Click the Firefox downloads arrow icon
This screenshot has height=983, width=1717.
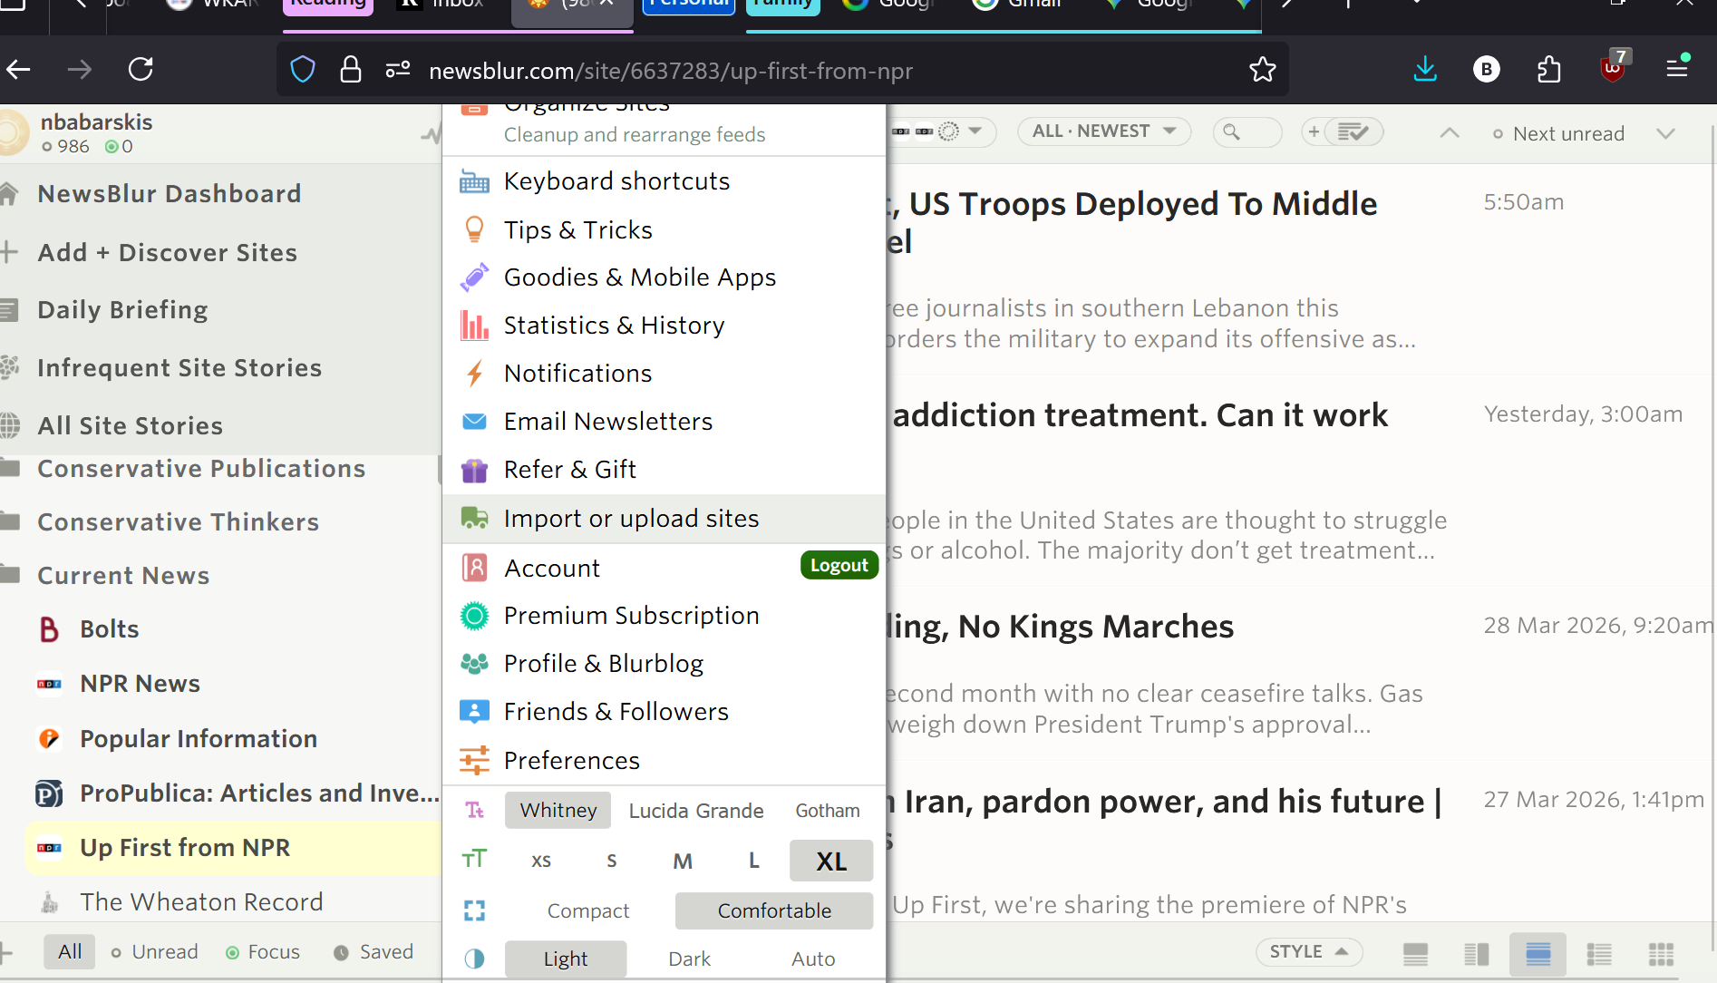[1425, 70]
